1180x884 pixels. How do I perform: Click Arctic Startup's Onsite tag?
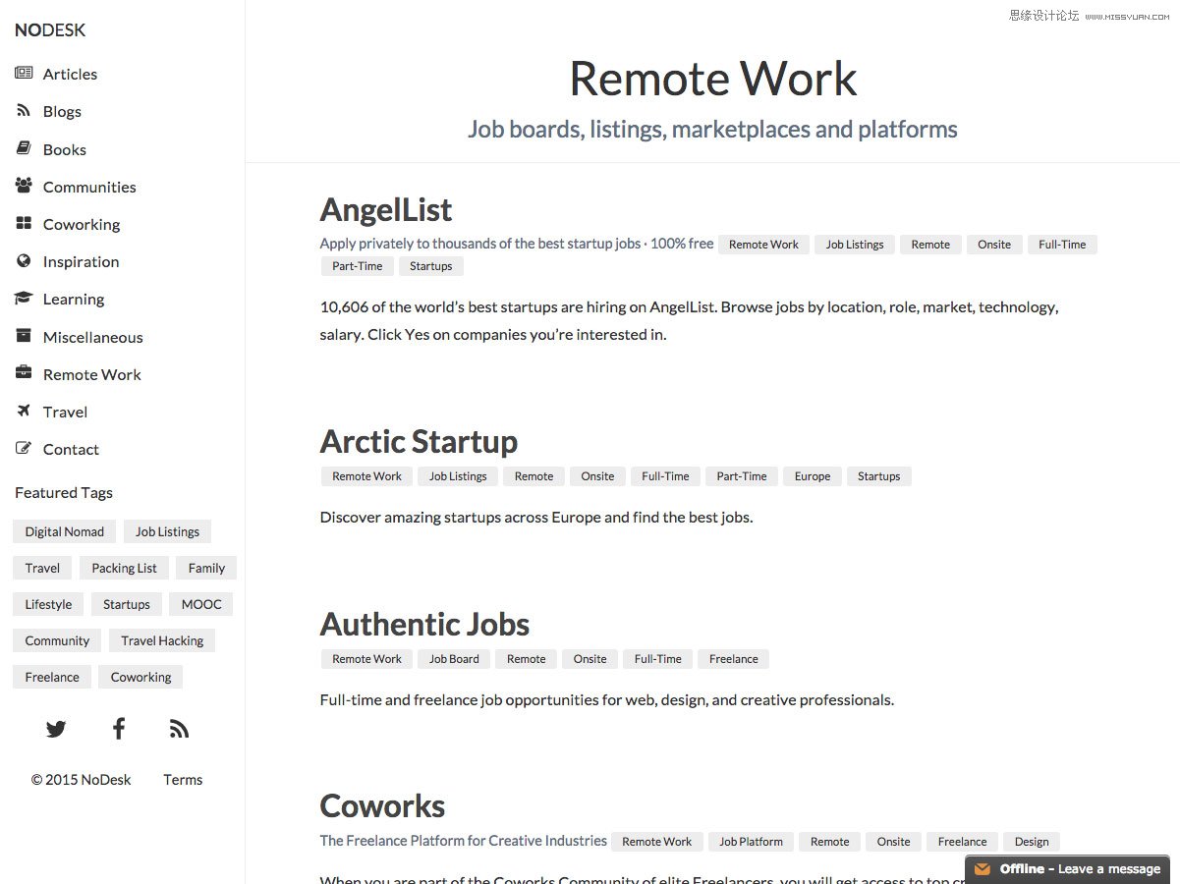coord(597,476)
